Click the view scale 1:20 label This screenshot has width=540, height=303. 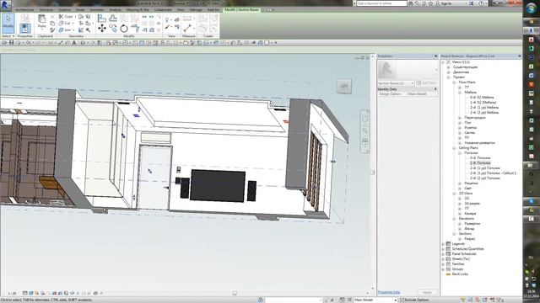pyautogui.click(x=12, y=294)
